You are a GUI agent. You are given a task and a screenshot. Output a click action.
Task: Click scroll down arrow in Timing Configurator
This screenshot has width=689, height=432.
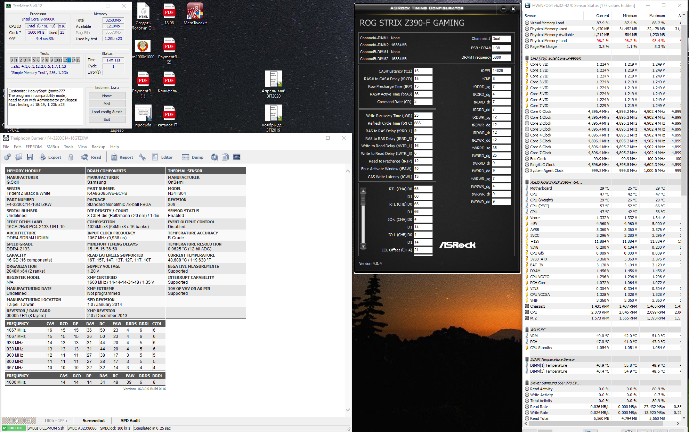point(363,247)
